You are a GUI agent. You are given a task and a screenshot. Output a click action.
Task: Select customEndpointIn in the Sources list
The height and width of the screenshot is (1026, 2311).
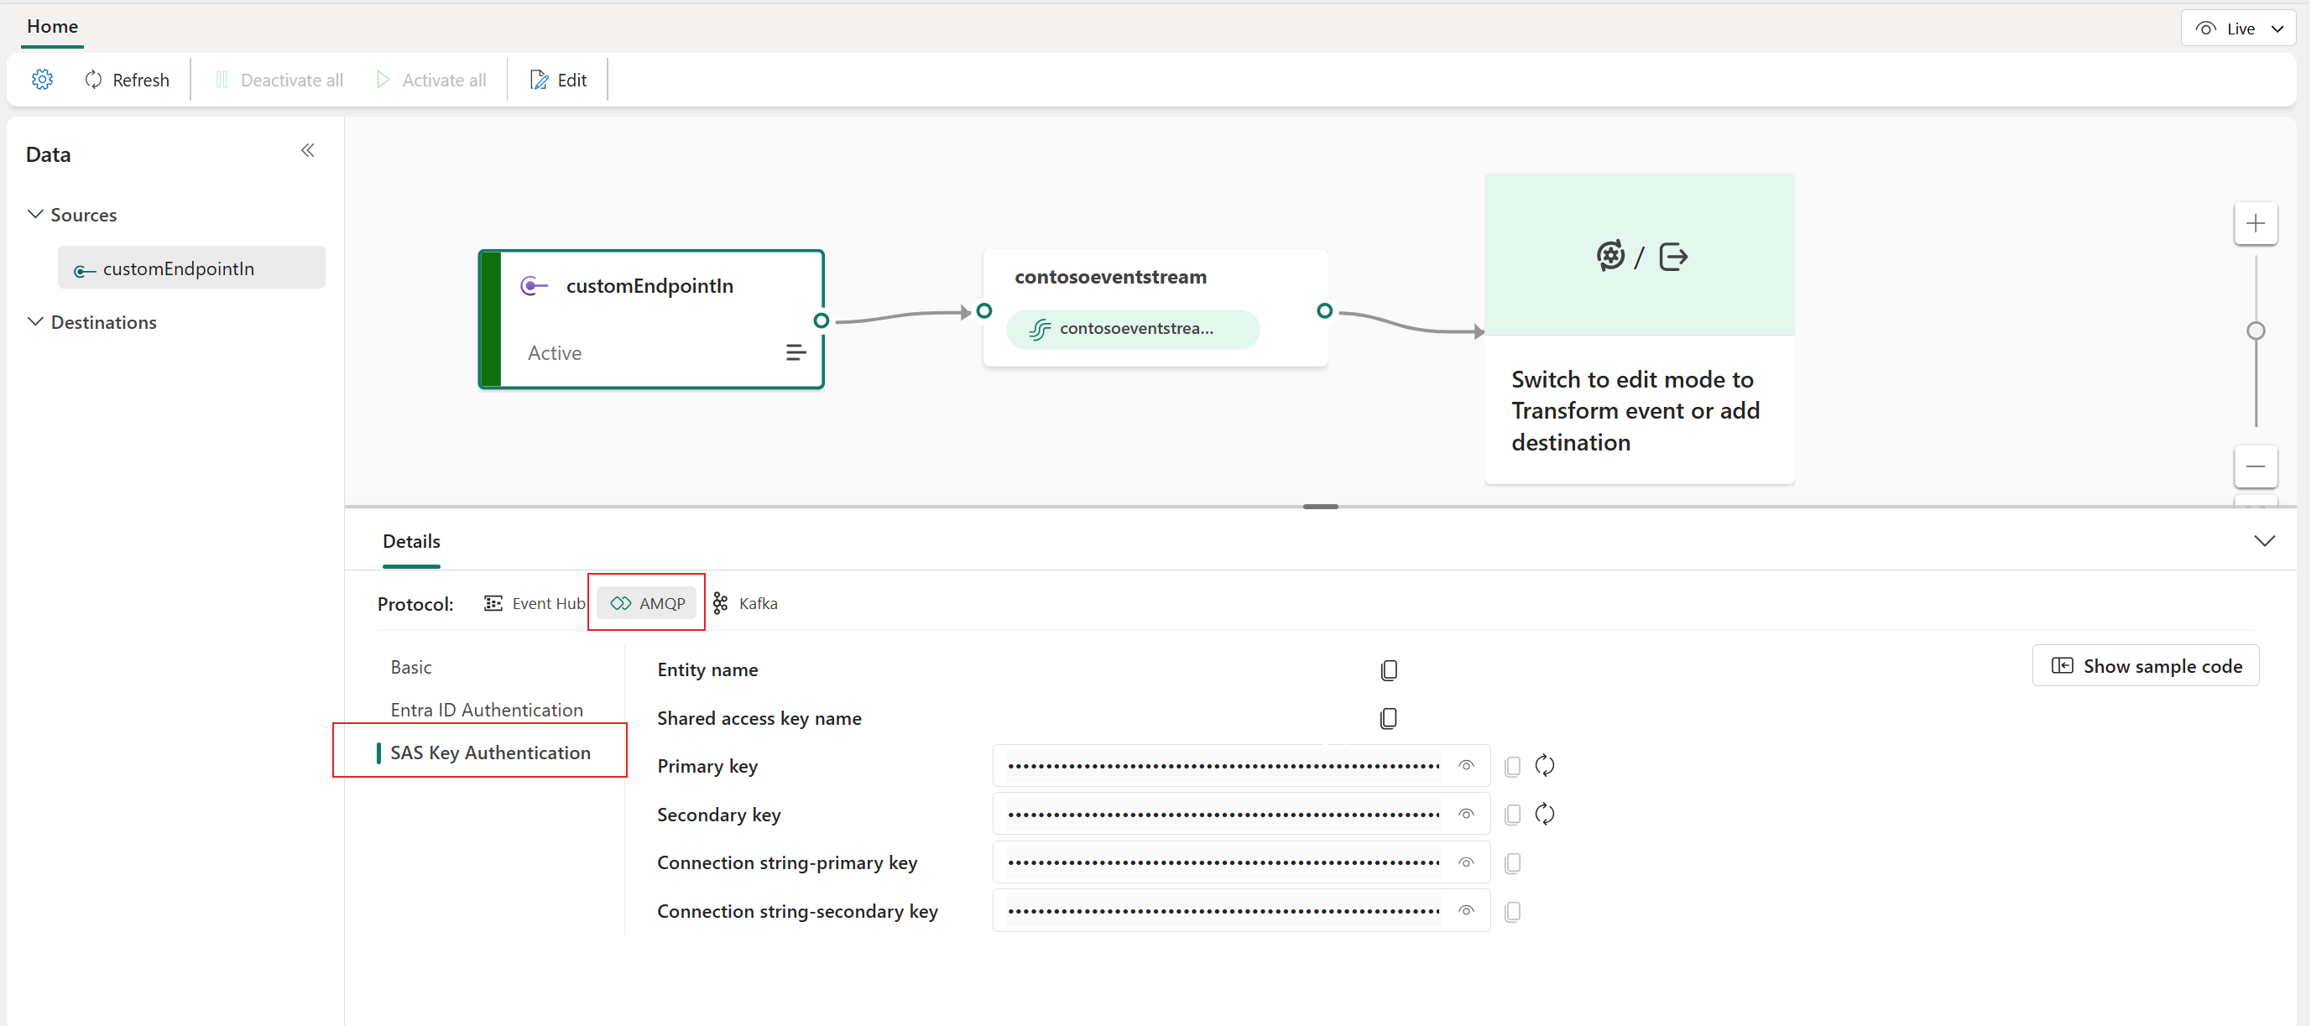(x=178, y=268)
